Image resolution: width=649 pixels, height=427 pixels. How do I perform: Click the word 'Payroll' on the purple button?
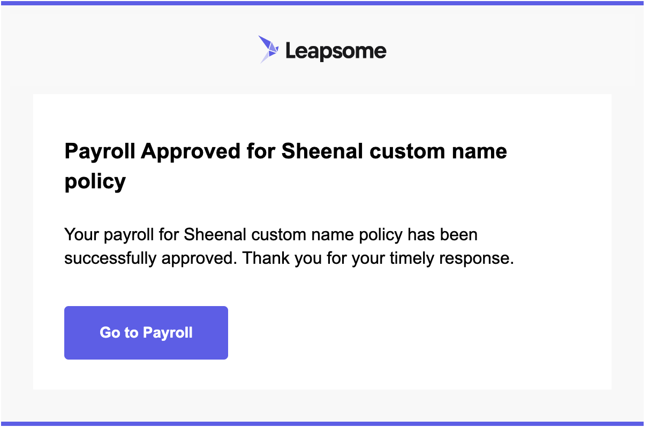168,333
